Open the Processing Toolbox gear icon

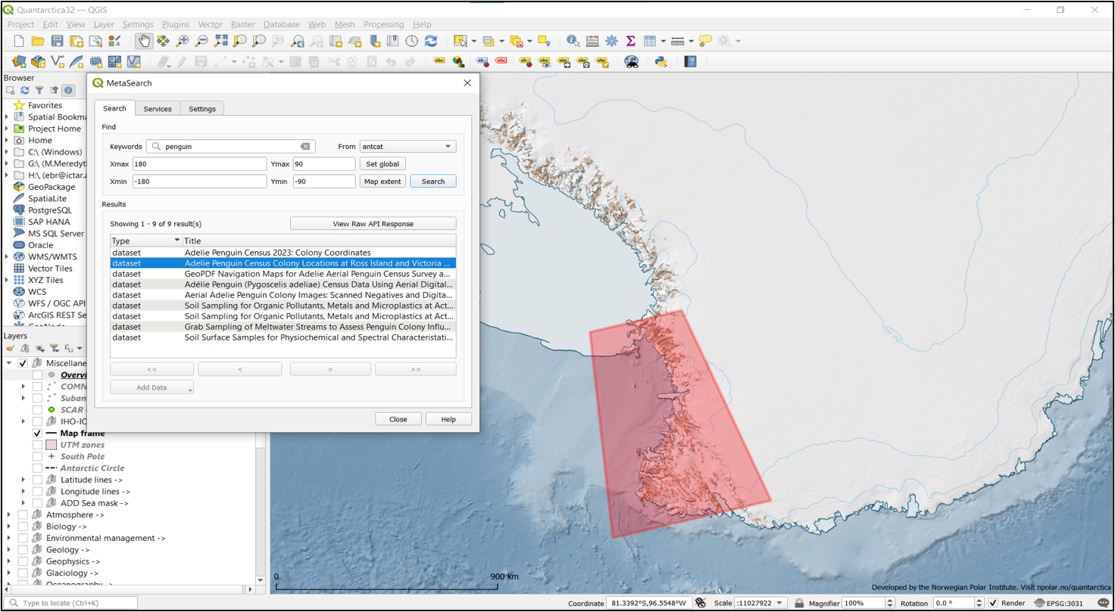[611, 41]
